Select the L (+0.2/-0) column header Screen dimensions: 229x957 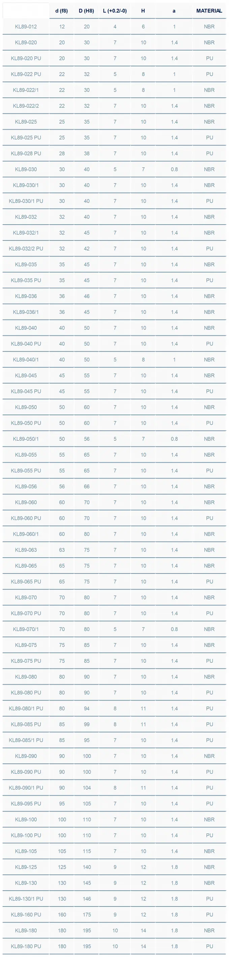pos(115,11)
